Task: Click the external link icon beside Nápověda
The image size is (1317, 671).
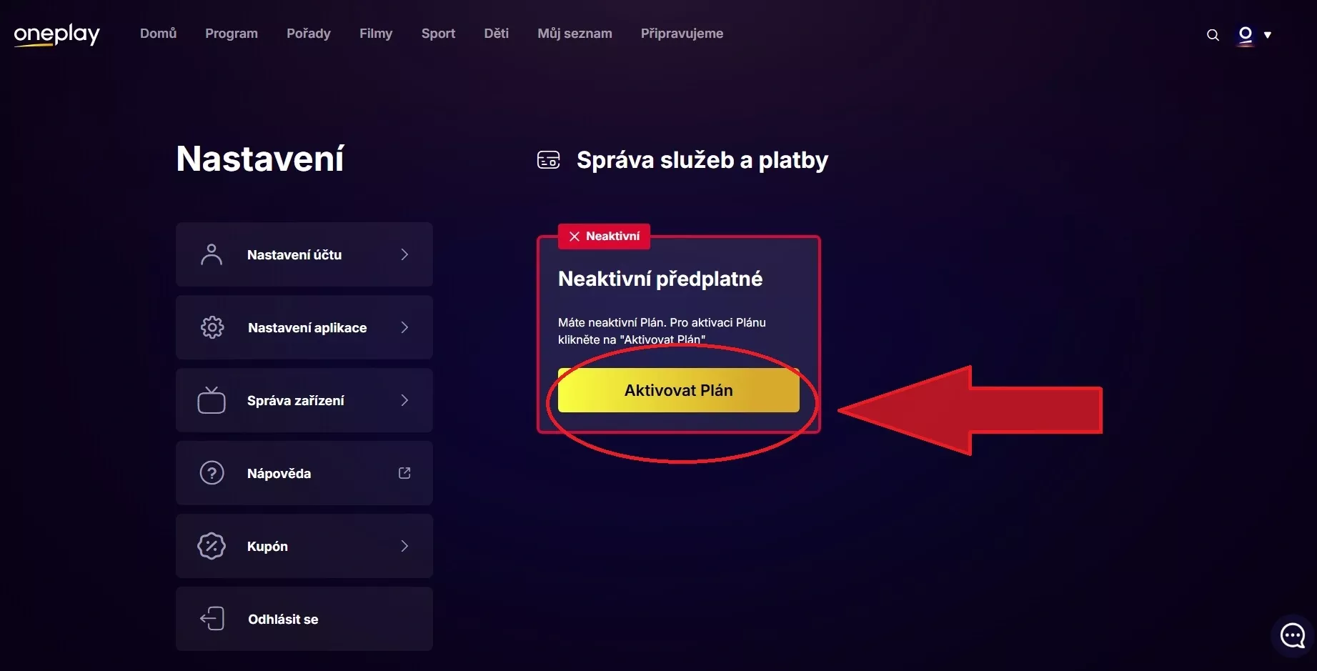Action: pos(404,473)
